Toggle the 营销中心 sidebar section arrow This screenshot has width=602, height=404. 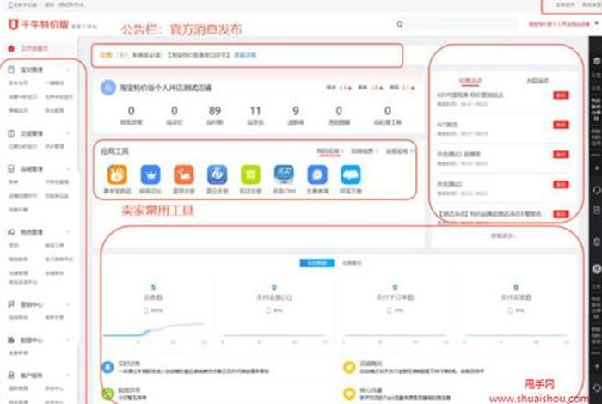coord(69,304)
